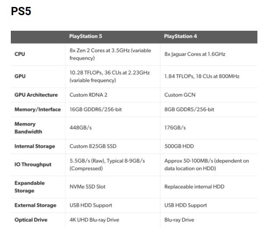Click the External Storage row label
Viewport: 276px width, 235px height.
click(x=35, y=206)
